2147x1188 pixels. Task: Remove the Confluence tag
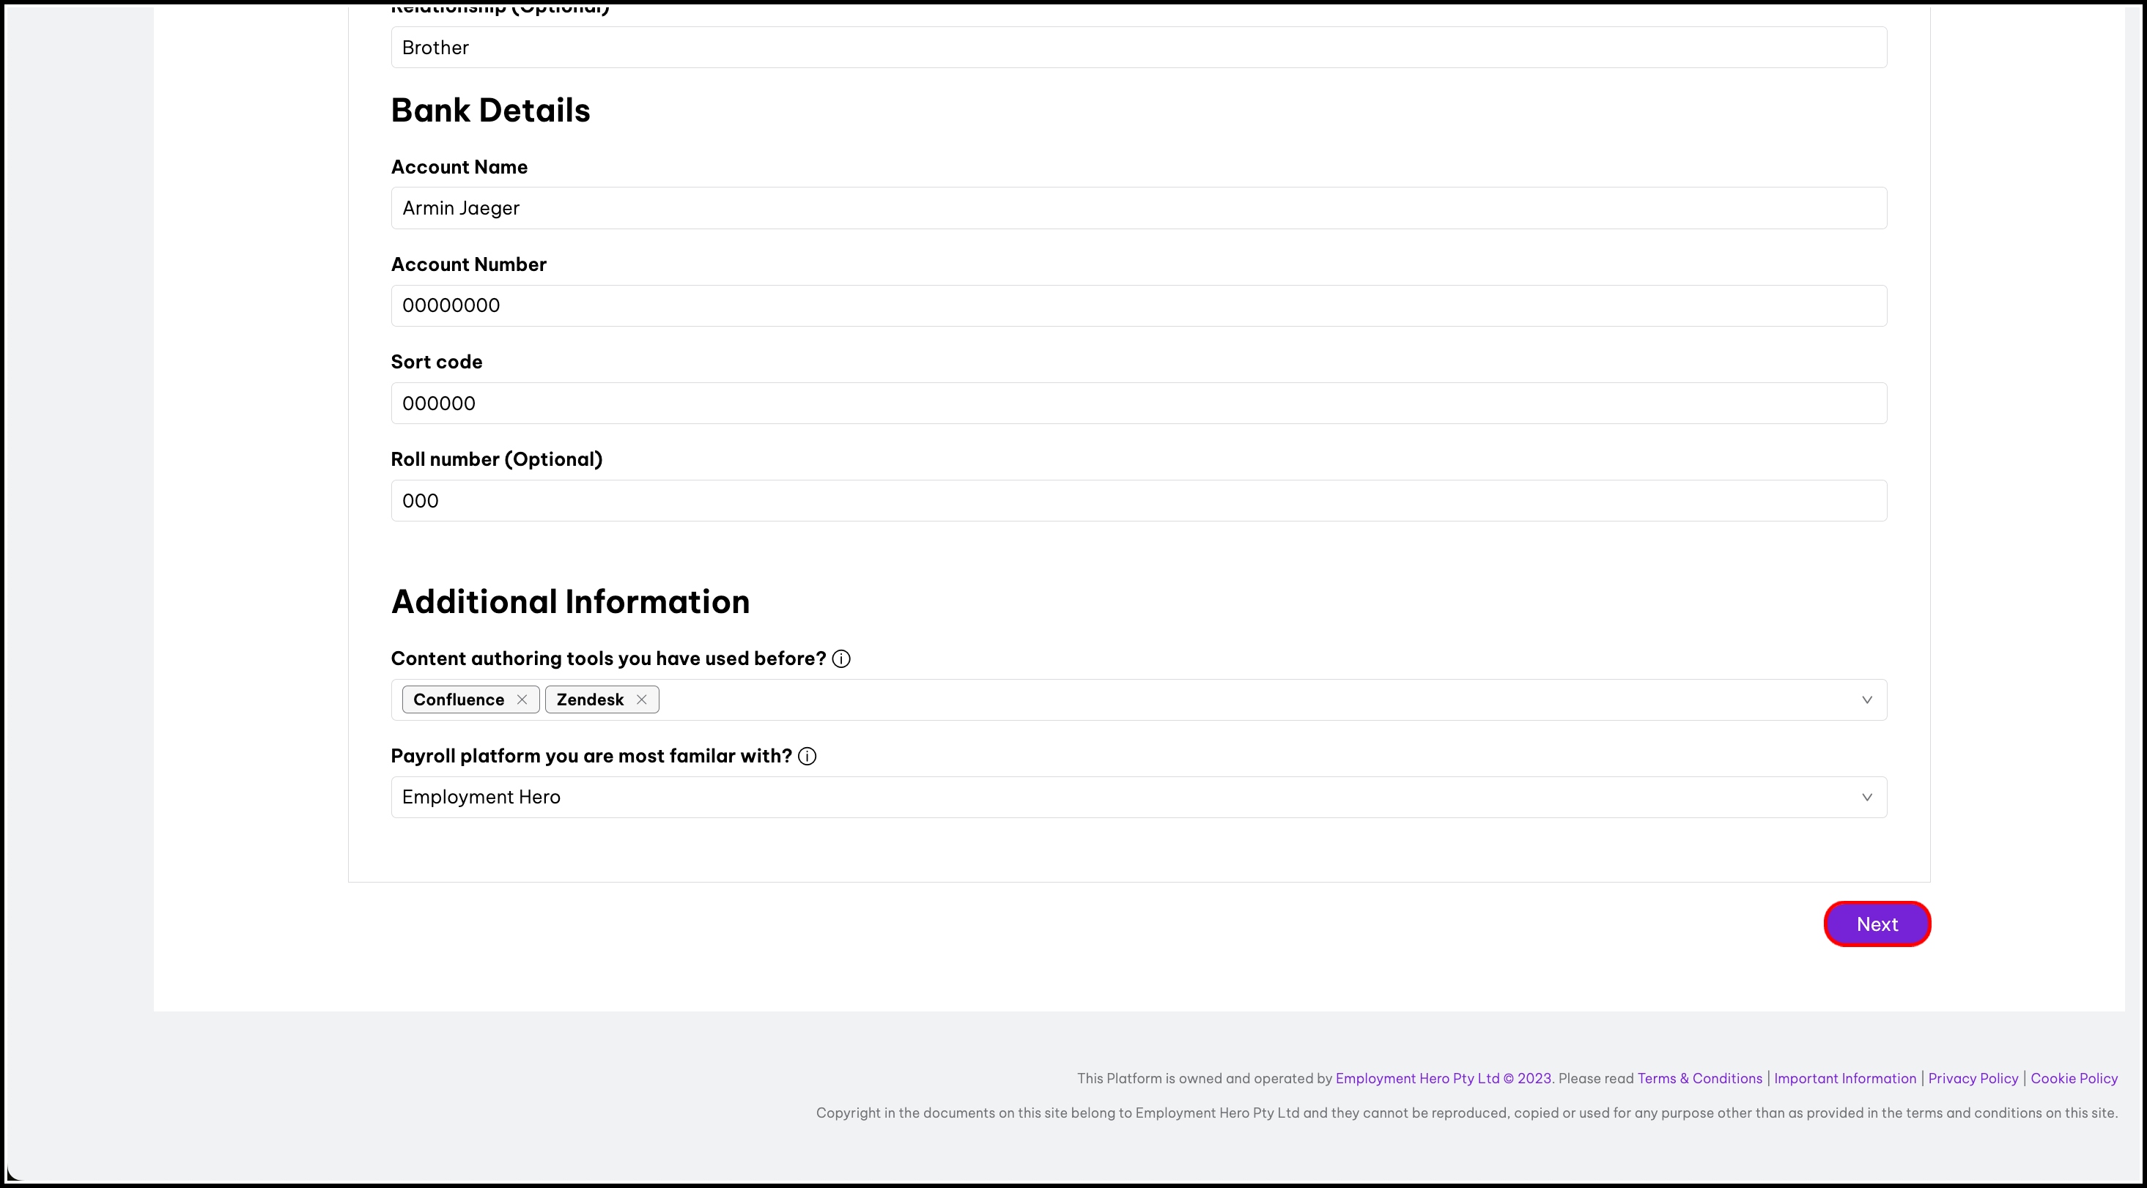click(x=522, y=699)
